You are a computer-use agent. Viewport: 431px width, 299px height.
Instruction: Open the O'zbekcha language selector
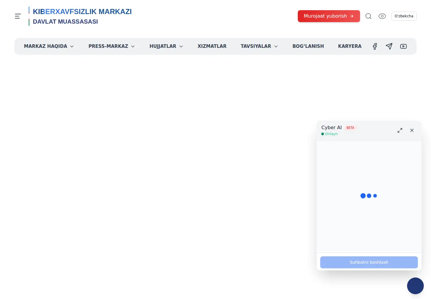tap(404, 16)
